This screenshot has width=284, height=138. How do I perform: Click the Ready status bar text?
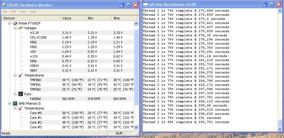6,134
